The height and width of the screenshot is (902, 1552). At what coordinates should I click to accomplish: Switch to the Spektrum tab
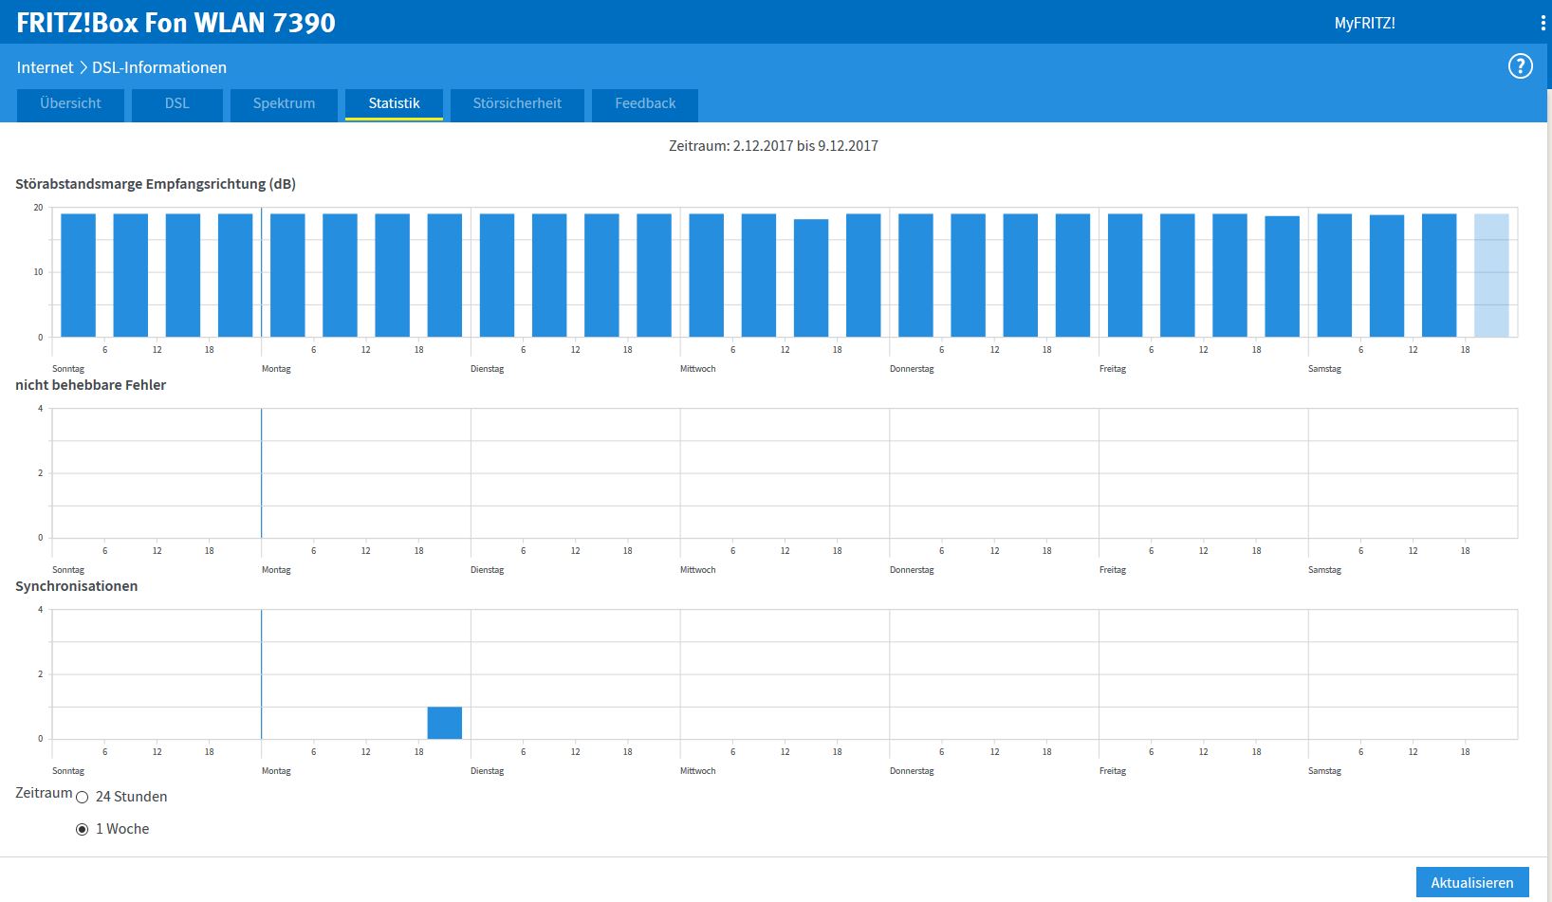point(284,103)
